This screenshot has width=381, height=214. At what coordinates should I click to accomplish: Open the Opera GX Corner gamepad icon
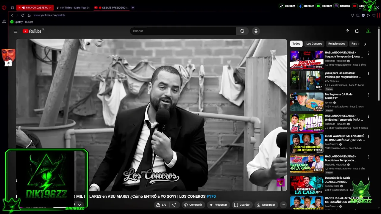[x=12, y=8]
